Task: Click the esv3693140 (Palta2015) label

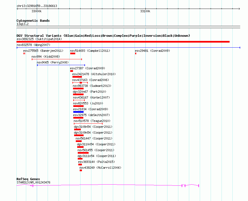Action: [x=96, y=162]
